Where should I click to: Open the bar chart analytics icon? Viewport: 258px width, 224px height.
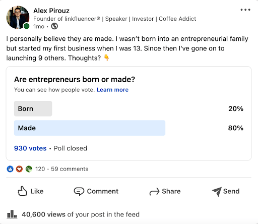click(12, 214)
